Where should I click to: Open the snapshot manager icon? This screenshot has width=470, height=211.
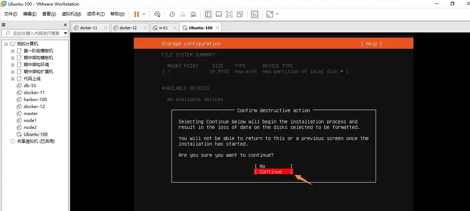tap(193, 14)
